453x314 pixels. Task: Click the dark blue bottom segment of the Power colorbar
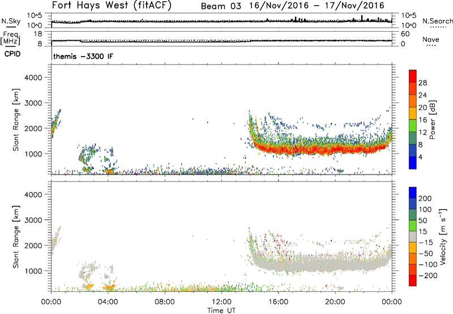click(413, 163)
